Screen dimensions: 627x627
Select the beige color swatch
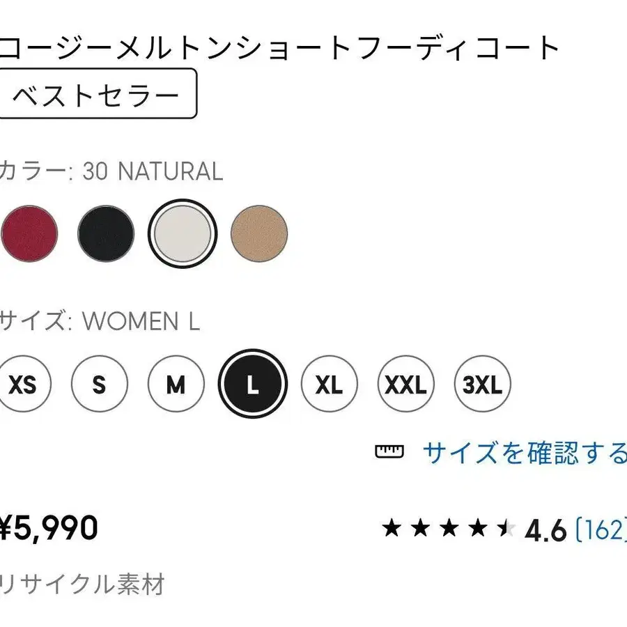(x=259, y=233)
